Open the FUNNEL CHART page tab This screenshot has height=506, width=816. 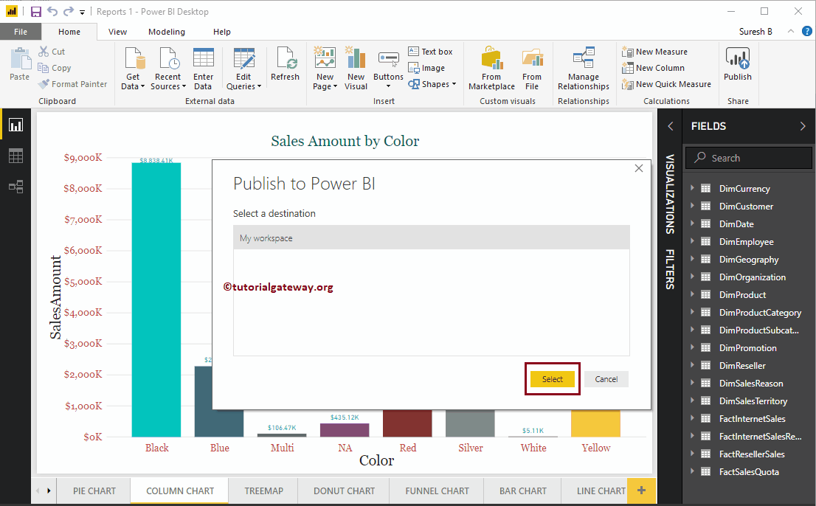[x=437, y=491]
